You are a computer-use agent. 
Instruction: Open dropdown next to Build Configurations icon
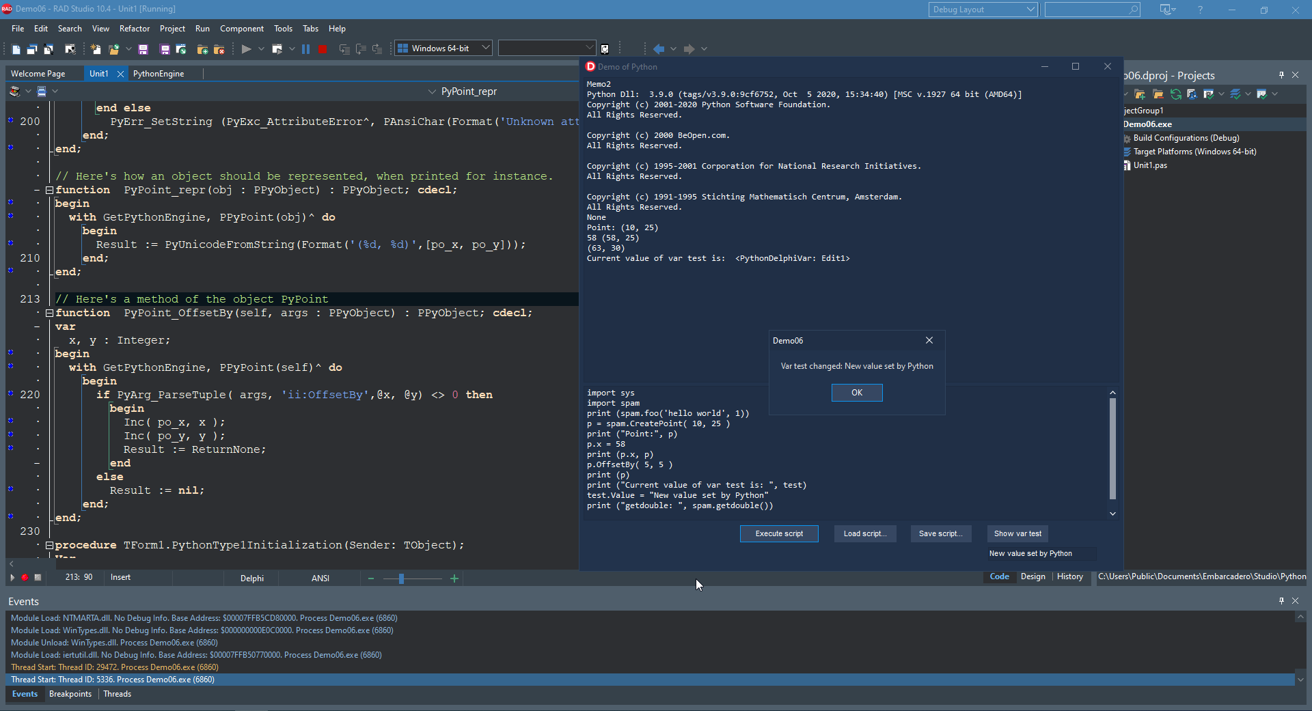coord(1221,94)
